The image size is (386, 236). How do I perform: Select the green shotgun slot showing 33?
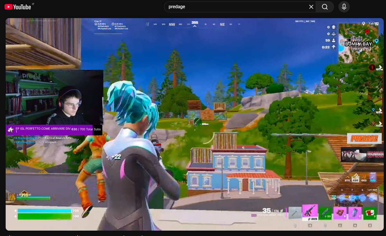(x=325, y=213)
